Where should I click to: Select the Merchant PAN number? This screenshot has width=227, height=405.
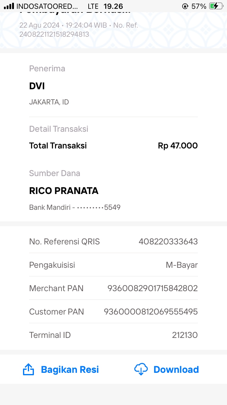(x=153, y=288)
